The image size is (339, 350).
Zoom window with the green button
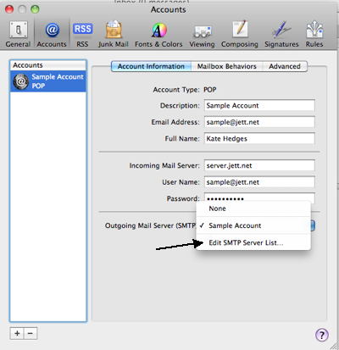(35, 9)
